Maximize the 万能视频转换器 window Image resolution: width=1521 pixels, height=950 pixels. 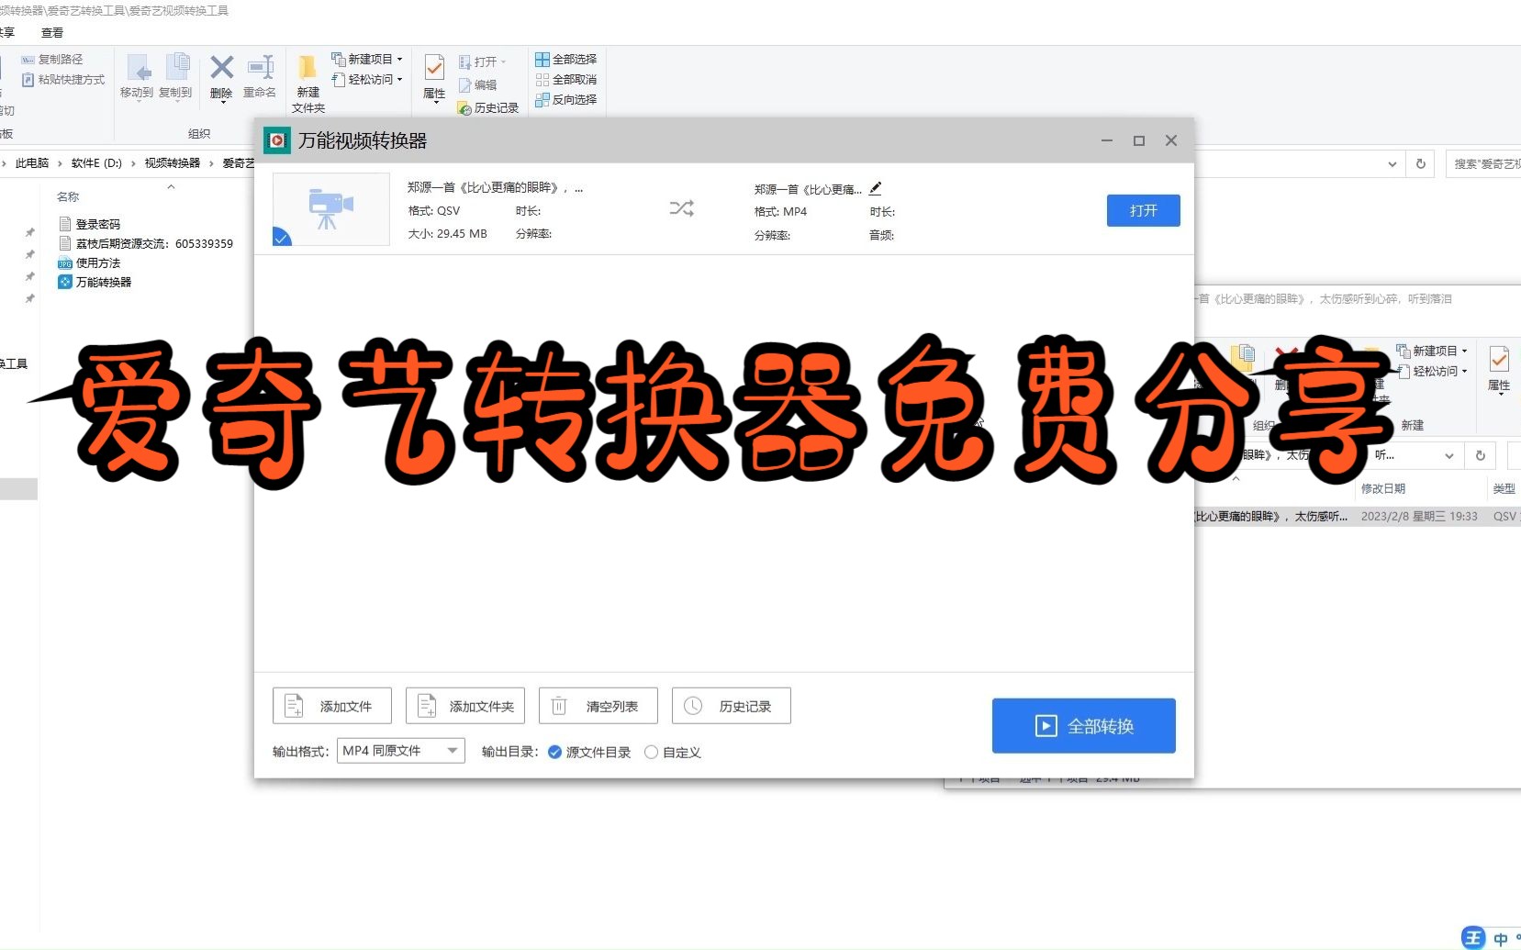click(1139, 140)
